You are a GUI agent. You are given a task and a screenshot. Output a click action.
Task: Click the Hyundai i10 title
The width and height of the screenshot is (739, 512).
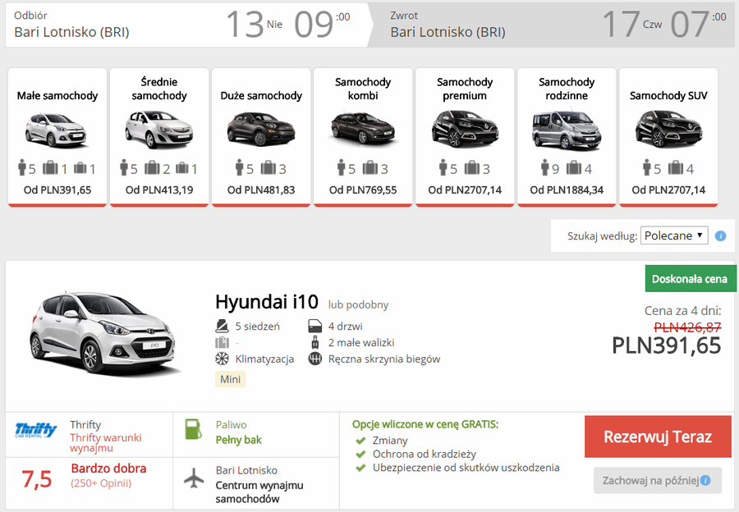pyautogui.click(x=267, y=302)
